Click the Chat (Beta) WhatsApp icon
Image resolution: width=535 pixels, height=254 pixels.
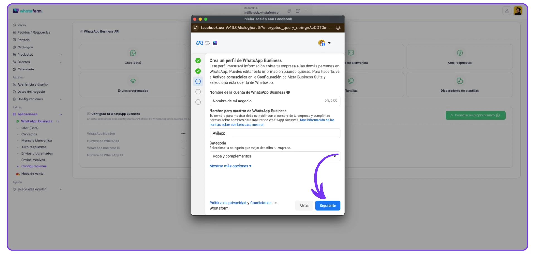tap(133, 53)
